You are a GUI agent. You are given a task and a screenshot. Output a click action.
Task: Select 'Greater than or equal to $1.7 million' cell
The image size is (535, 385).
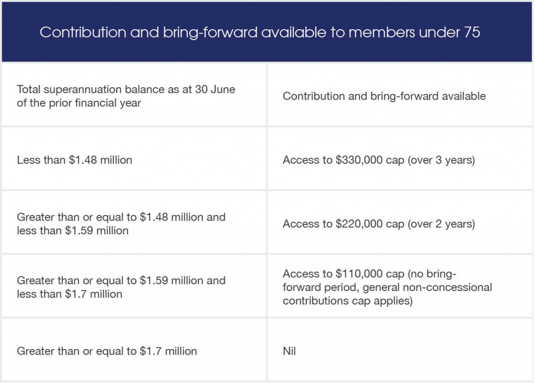134,350
